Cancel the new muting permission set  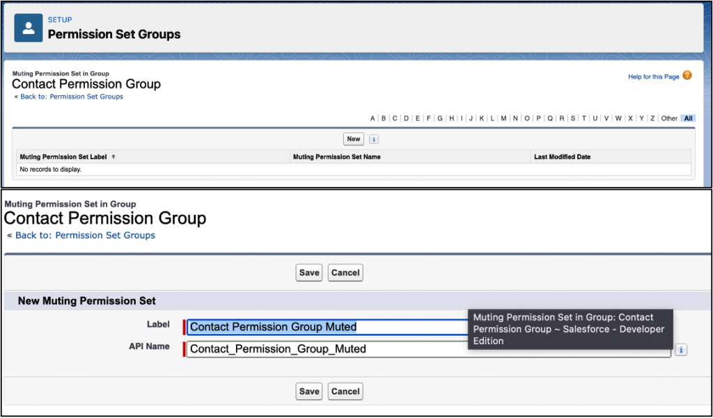(345, 273)
